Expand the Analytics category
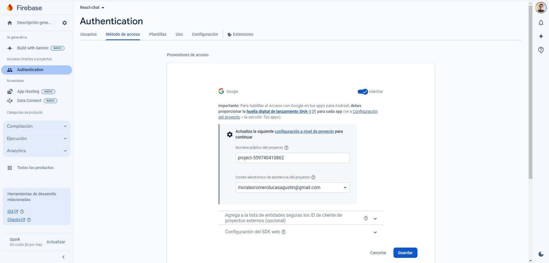549x263 pixels. pos(37,151)
